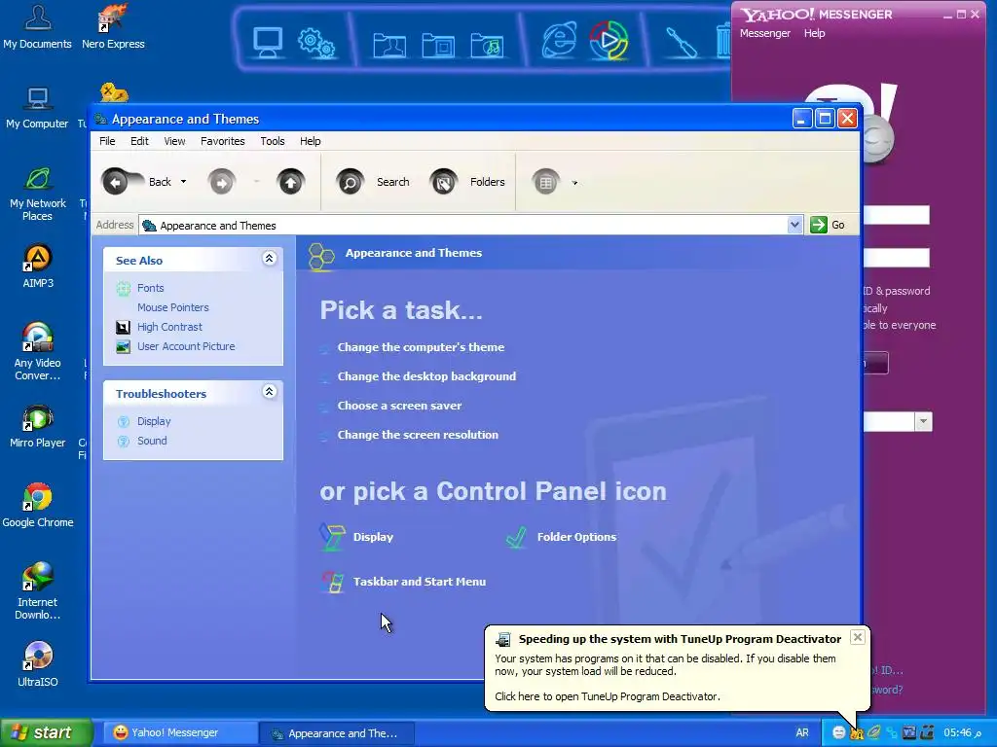This screenshot has height=747, width=997.
Task: Open the Edit menu
Action: click(139, 141)
